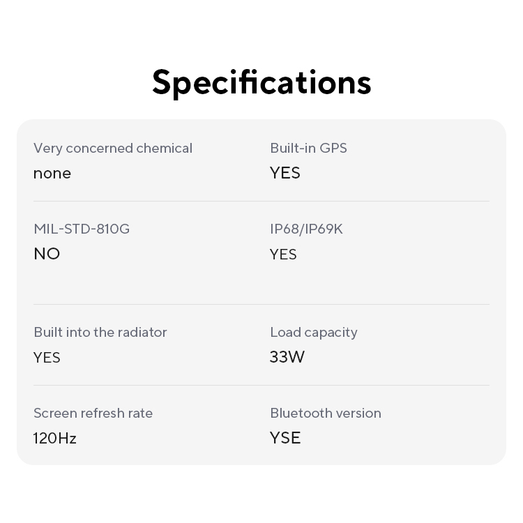Click the "Built into the radiator" label
Image resolution: width=523 pixels, height=523 pixels.
coord(100,332)
